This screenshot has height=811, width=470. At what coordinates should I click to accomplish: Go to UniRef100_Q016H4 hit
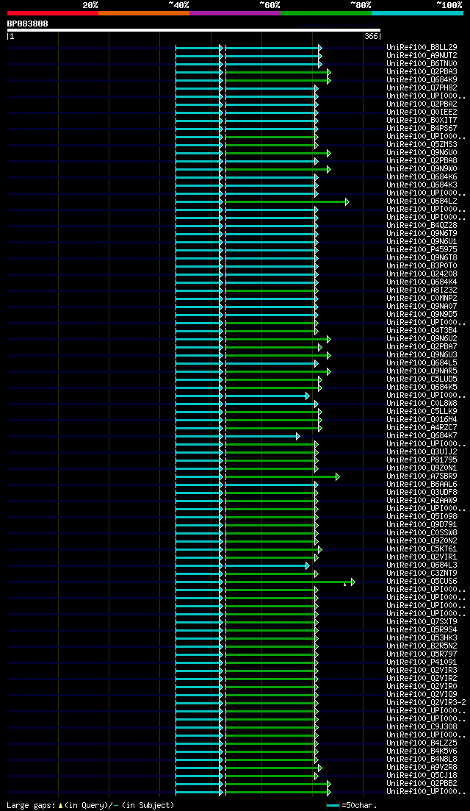(422, 419)
